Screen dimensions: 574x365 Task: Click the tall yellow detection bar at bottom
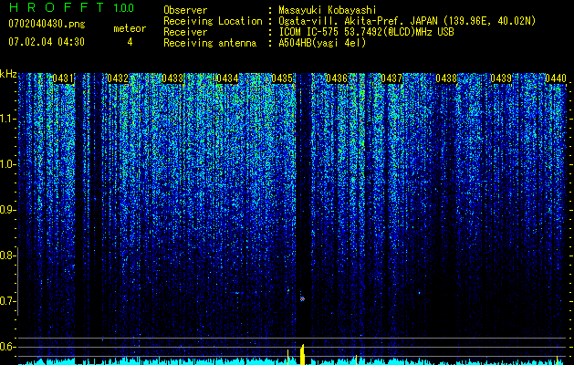302,354
